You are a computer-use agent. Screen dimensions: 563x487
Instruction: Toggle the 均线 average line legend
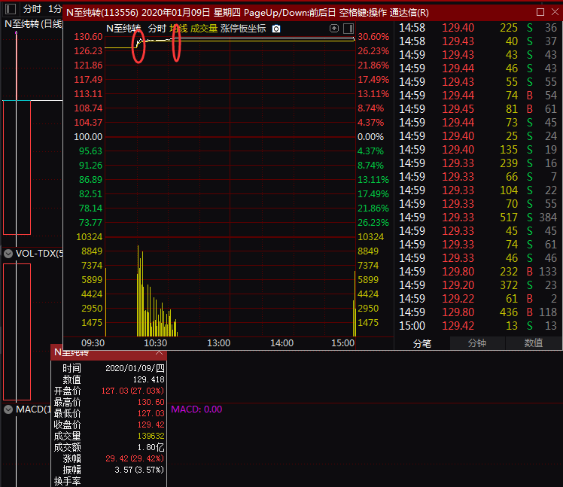[x=178, y=29]
